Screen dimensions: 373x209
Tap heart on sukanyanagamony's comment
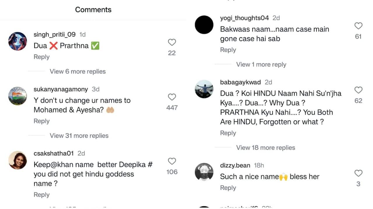click(x=172, y=97)
